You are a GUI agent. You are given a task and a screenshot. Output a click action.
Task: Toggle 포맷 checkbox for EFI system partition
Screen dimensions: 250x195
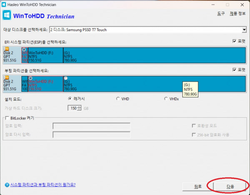(x=234, y=41)
